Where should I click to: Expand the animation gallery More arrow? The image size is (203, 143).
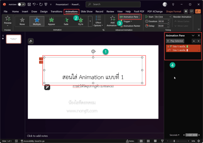tap(90, 21)
